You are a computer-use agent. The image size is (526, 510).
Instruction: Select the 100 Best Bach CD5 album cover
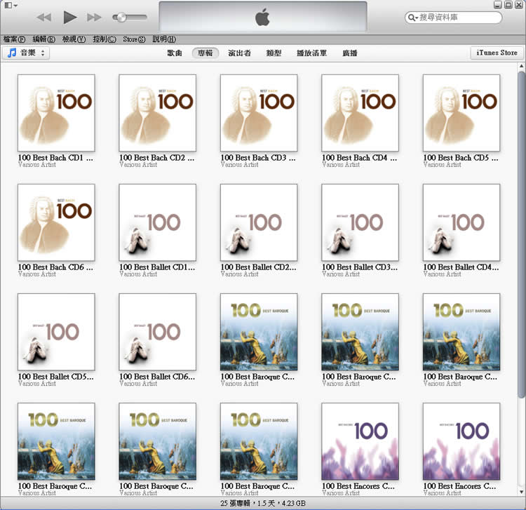[461, 113]
